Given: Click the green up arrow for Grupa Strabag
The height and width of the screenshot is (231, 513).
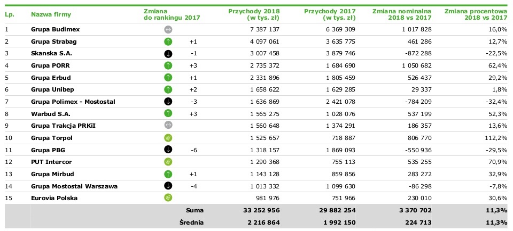Looking at the screenshot, I should tap(168, 42).
